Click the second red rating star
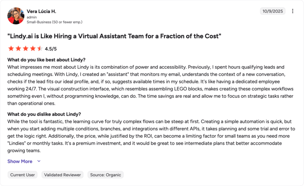Viewport: 304px width, 186px height. [x=18, y=48]
